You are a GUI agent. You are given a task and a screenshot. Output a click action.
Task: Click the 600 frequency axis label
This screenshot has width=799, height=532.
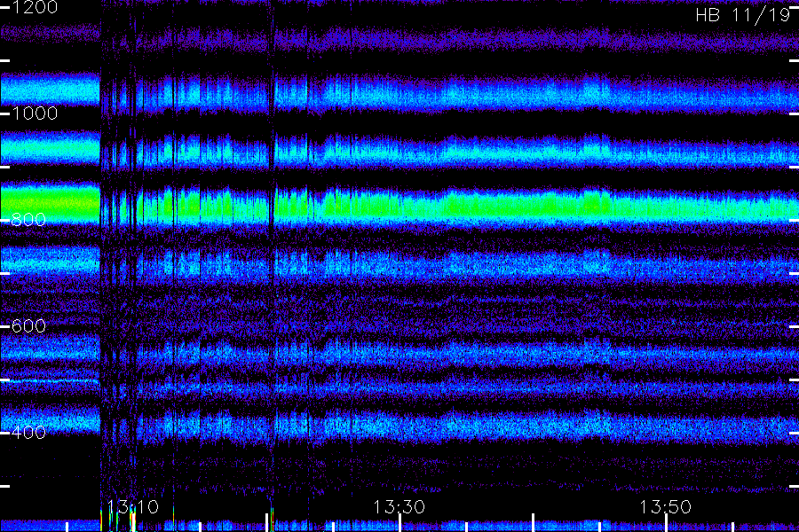tap(28, 325)
